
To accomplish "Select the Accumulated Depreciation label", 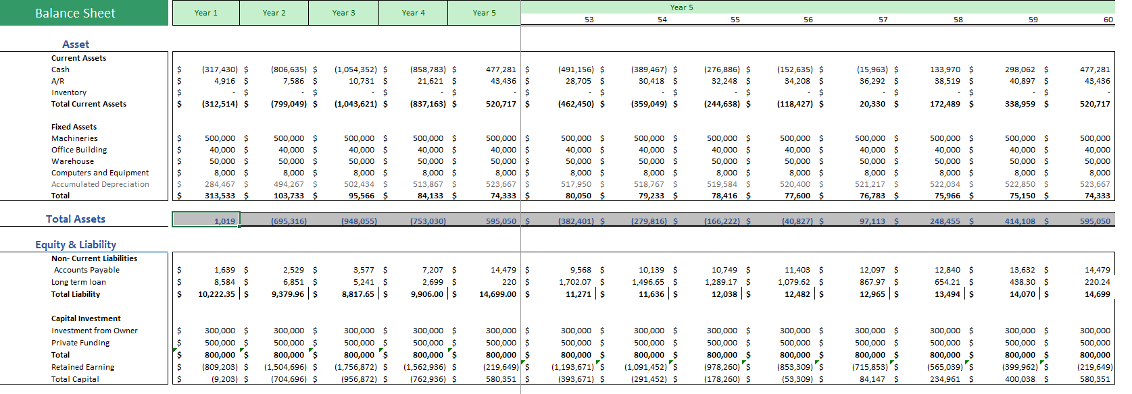I will click(100, 184).
